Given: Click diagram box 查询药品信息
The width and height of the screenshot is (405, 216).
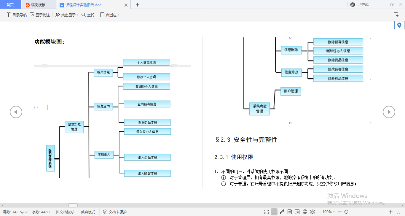Looking at the screenshot, I should 147,122.
